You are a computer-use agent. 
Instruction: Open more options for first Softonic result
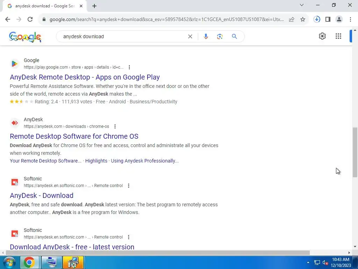coord(129,186)
